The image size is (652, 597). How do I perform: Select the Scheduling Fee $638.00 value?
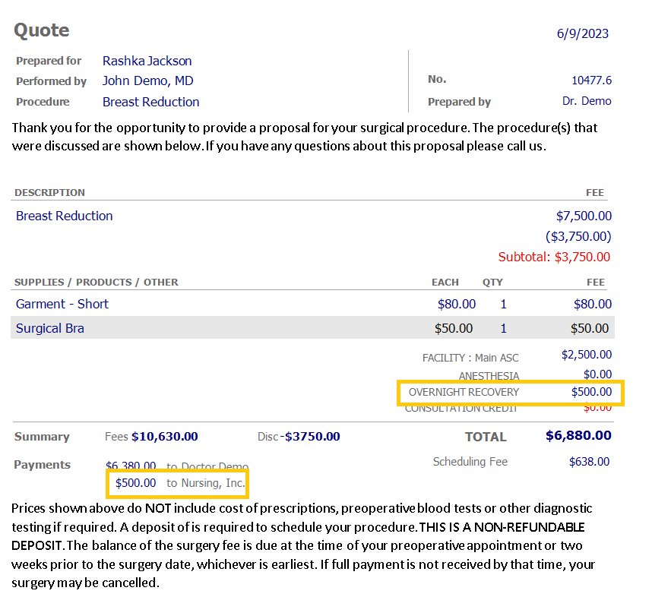[589, 462]
